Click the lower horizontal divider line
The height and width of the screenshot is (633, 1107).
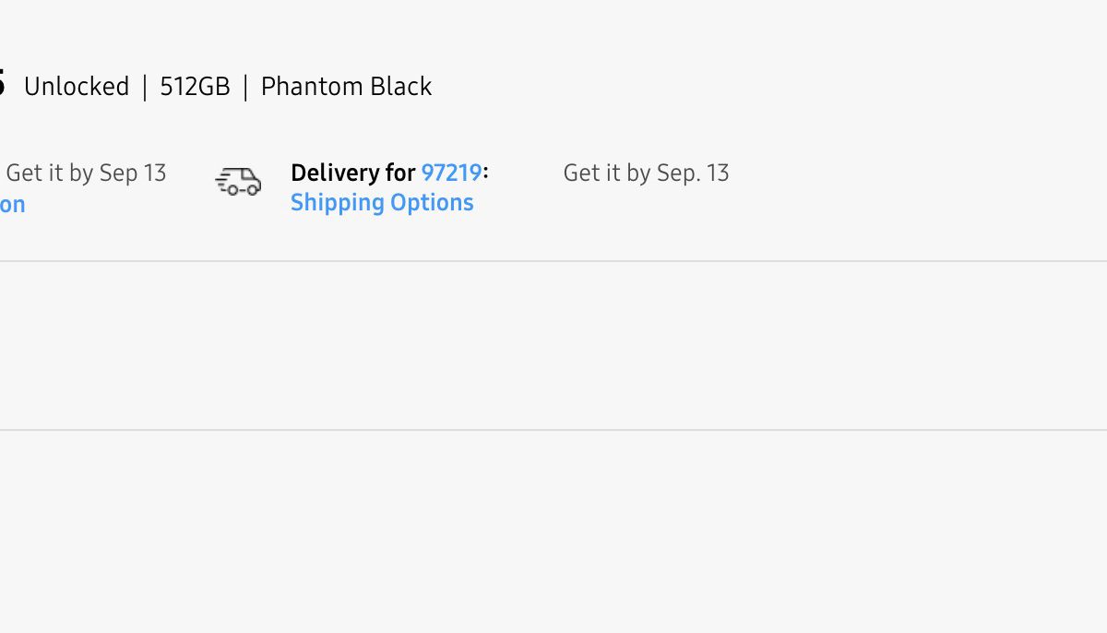pos(553,430)
